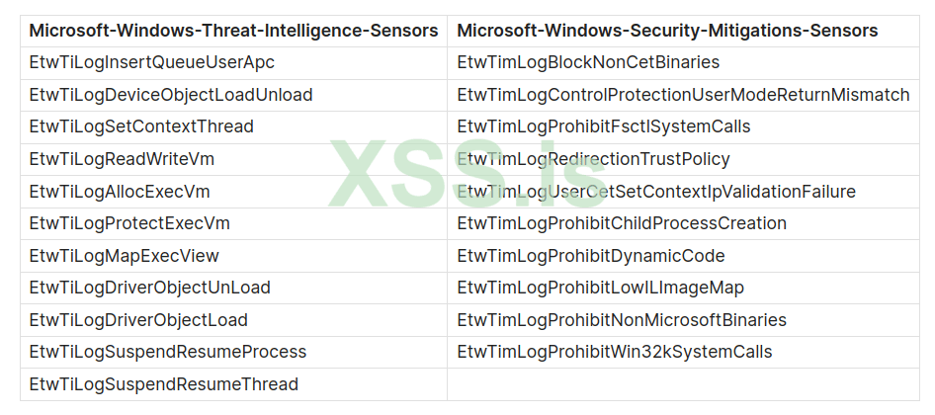Click the EtwTimLogProhibitFsctlSystemCalls entry
935x415 pixels.
coord(604,127)
